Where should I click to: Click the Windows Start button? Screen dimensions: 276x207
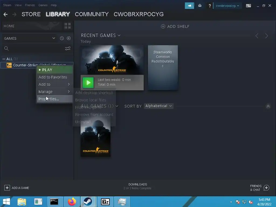pyautogui.click(x=6, y=202)
